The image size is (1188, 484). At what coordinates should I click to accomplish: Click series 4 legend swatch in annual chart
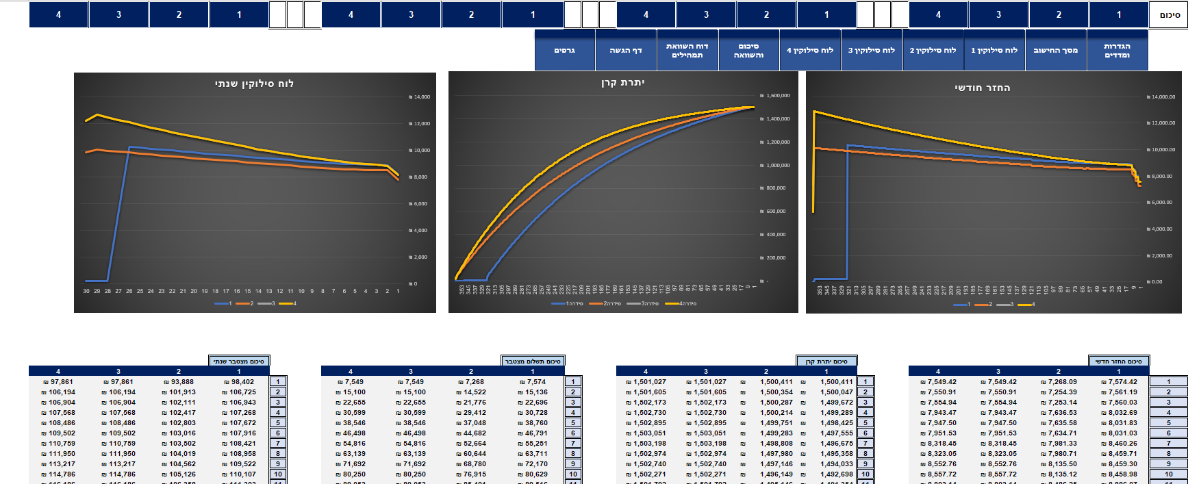pos(286,303)
